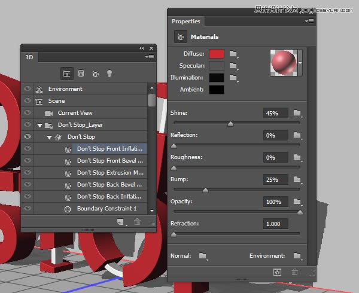This screenshot has width=359, height=293.
Task: Click the Bump 25% value field
Action: point(276,179)
